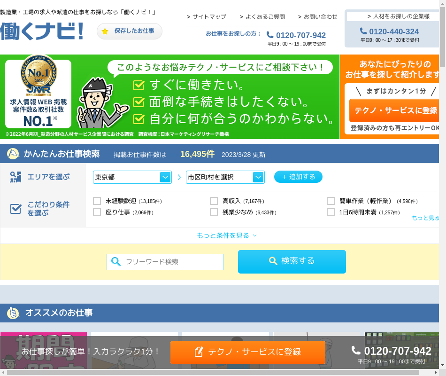Click the scroll right arrow on horizontal scrollbar
446x376 pixels.
point(436,373)
